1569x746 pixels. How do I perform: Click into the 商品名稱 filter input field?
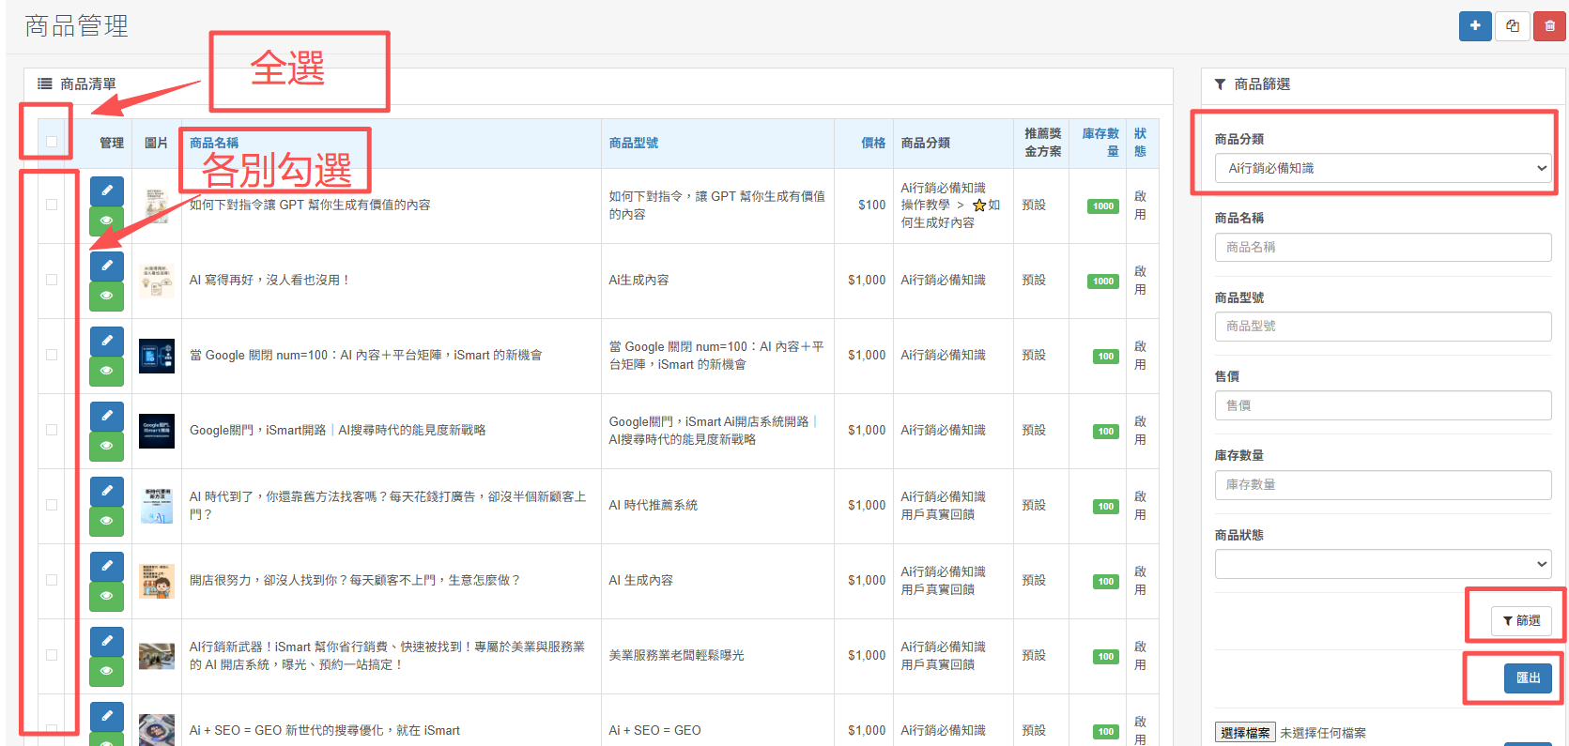point(1382,247)
